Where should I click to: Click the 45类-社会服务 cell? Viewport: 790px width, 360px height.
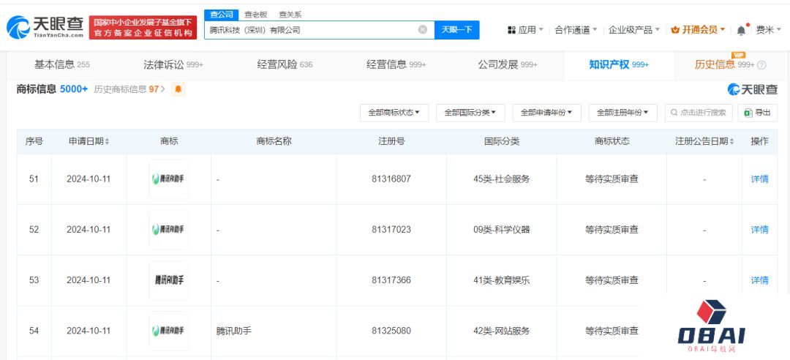pyautogui.click(x=501, y=179)
